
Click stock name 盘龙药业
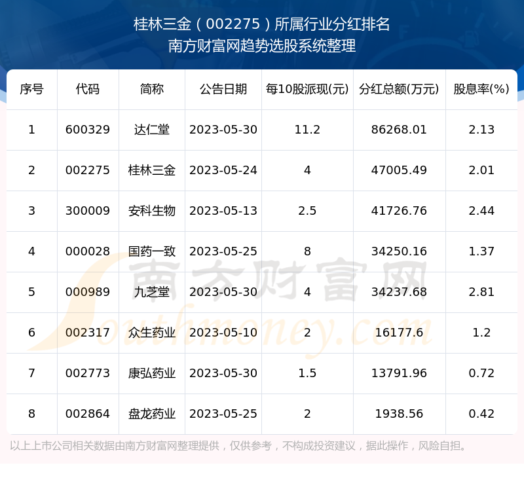point(152,414)
